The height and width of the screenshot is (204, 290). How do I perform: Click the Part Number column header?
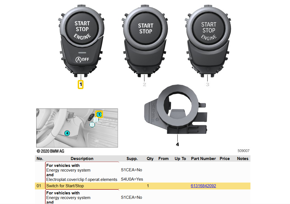click(203, 159)
